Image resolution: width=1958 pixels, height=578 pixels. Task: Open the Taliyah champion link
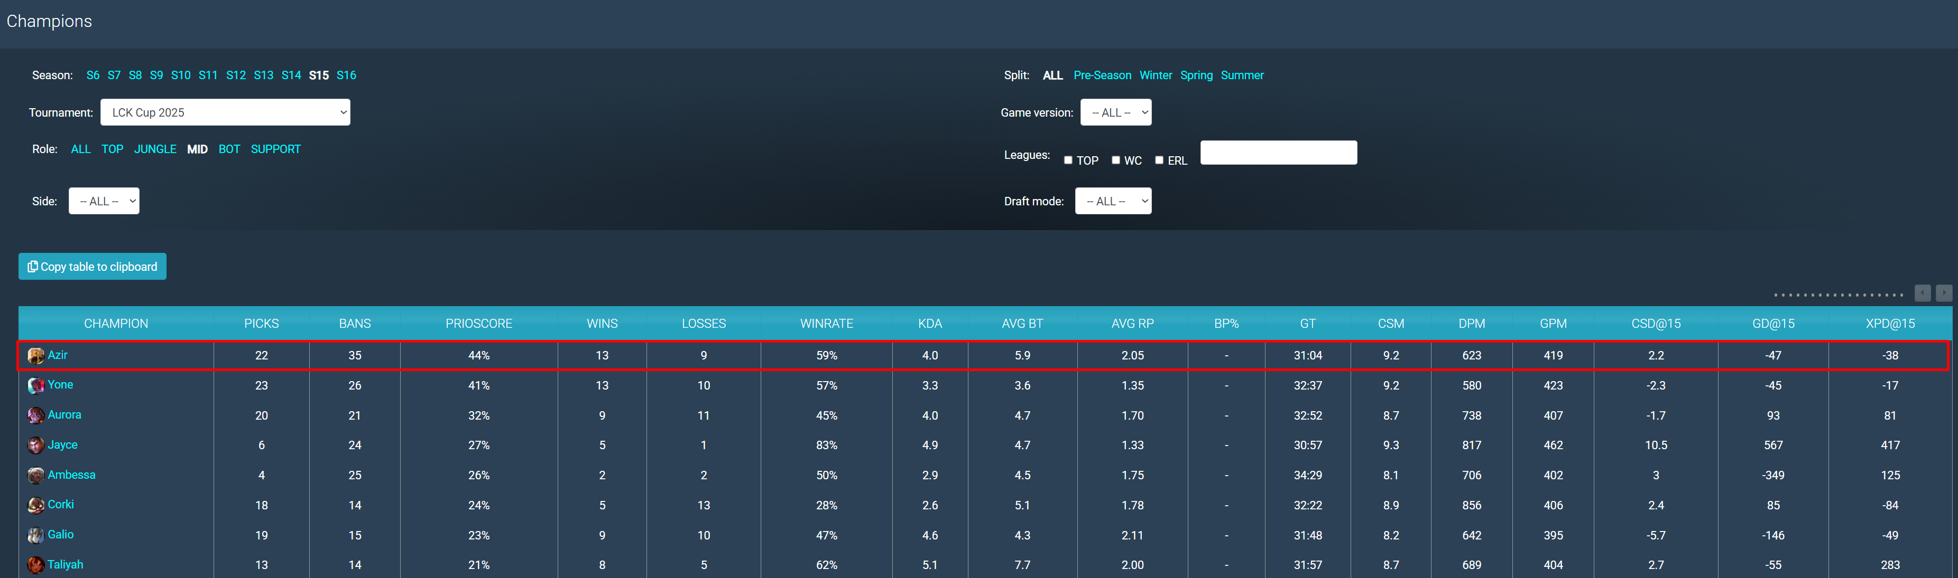coord(66,564)
